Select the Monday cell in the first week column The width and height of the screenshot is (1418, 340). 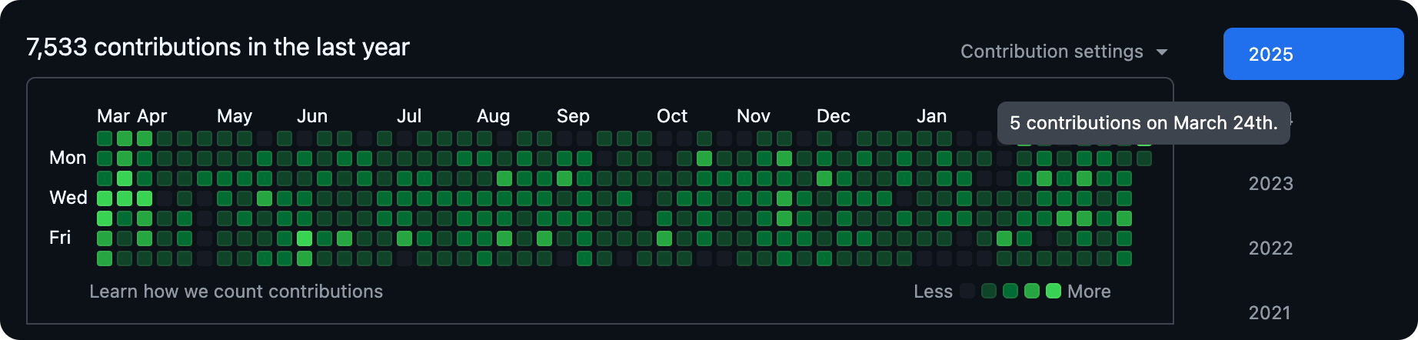(x=105, y=158)
